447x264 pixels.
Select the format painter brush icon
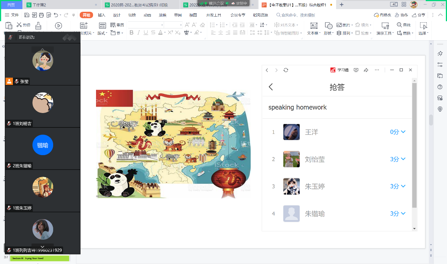(38, 25)
